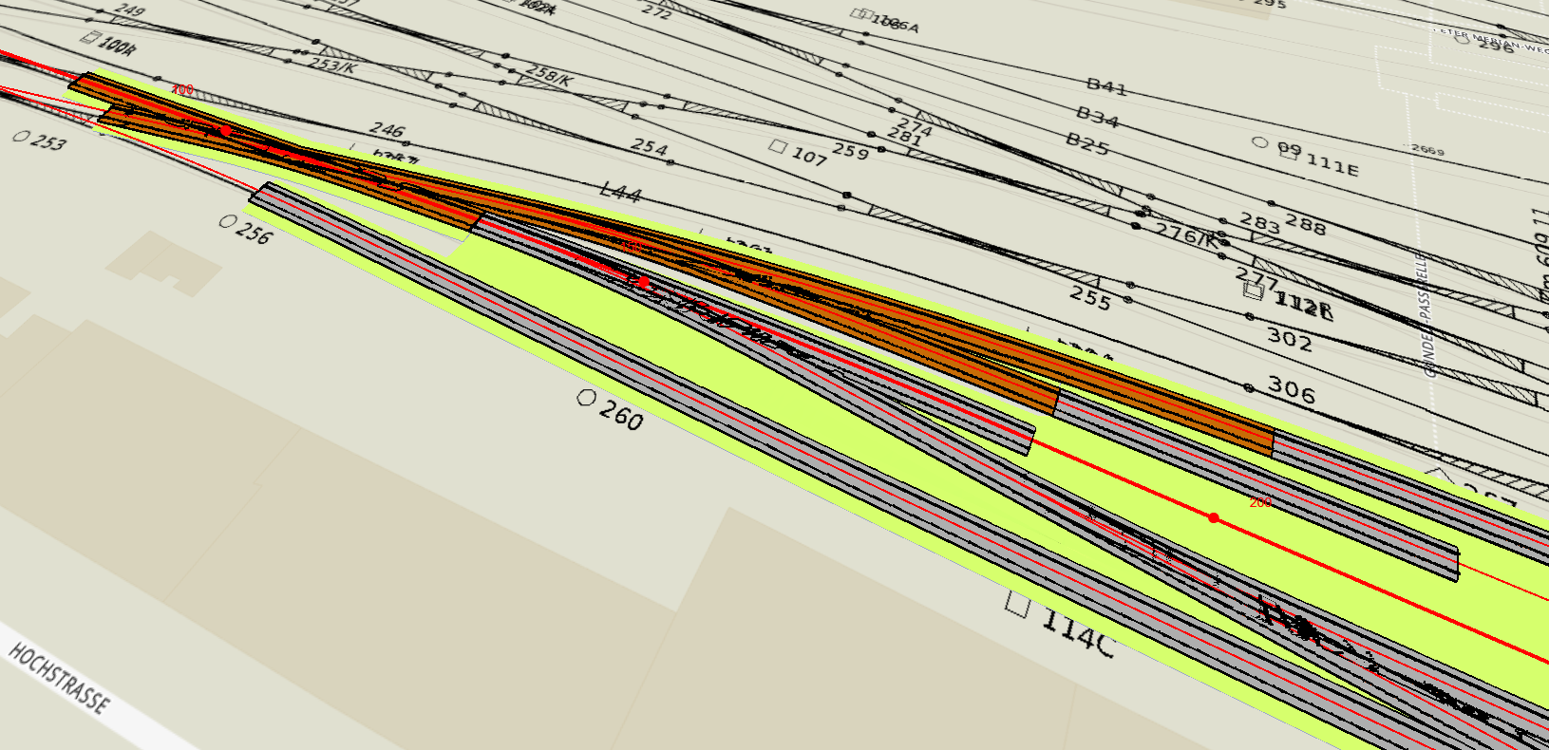Click the circle marker beside 260
Viewport: 1549px width, 750px height.
pyautogui.click(x=587, y=399)
